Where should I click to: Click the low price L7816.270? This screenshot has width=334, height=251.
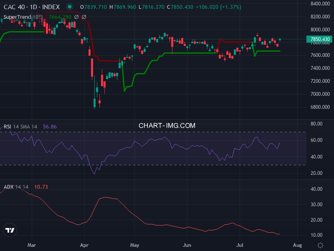tap(152, 7)
